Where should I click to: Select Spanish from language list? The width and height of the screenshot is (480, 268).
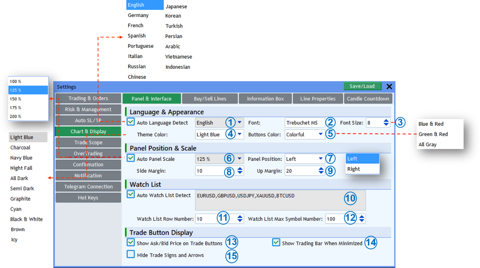tap(136, 36)
